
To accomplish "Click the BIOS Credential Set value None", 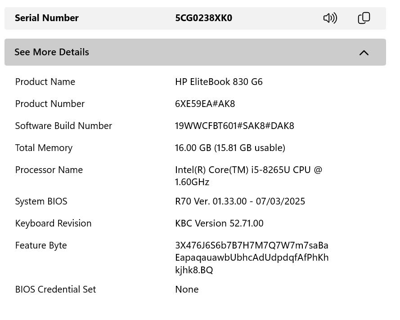I will pyautogui.click(x=187, y=289).
